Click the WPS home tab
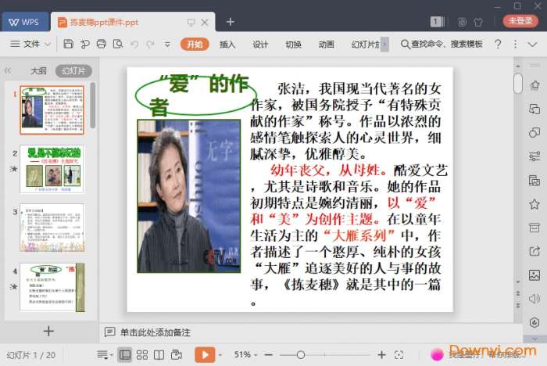The image size is (547, 366). click(24, 22)
